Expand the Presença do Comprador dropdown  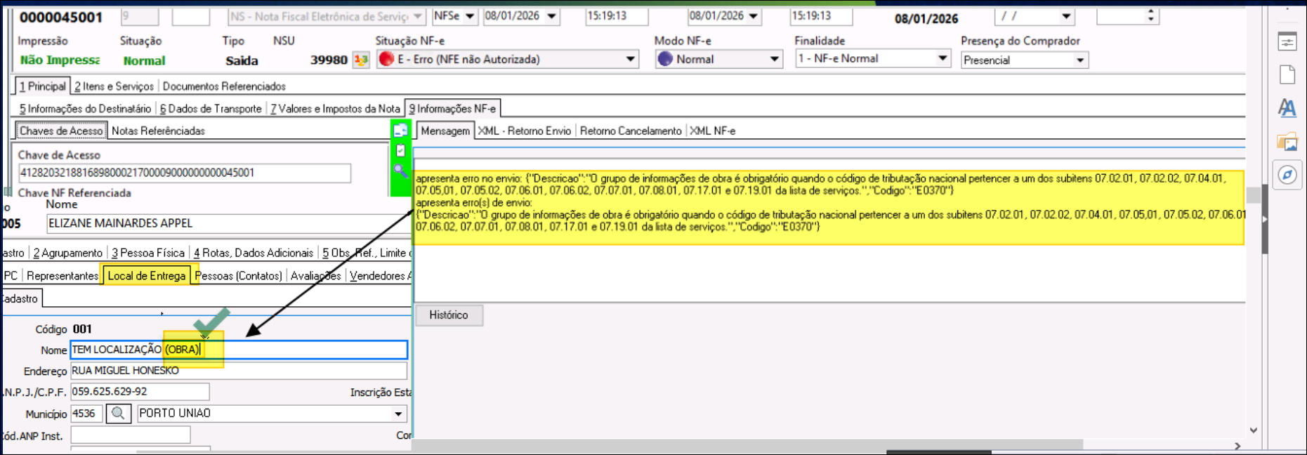1080,60
